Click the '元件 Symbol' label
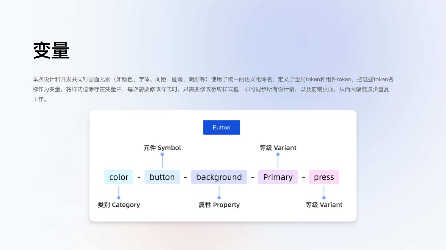446x250 pixels. tap(162, 148)
